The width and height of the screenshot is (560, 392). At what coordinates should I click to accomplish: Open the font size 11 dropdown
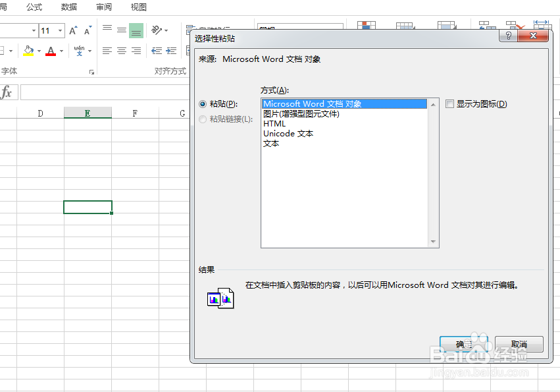click(x=60, y=31)
